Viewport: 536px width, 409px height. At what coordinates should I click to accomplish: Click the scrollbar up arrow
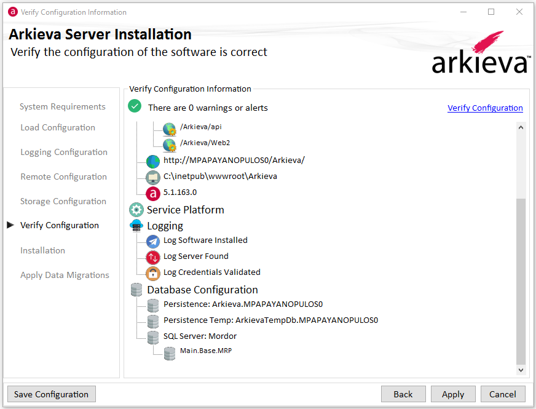point(521,127)
